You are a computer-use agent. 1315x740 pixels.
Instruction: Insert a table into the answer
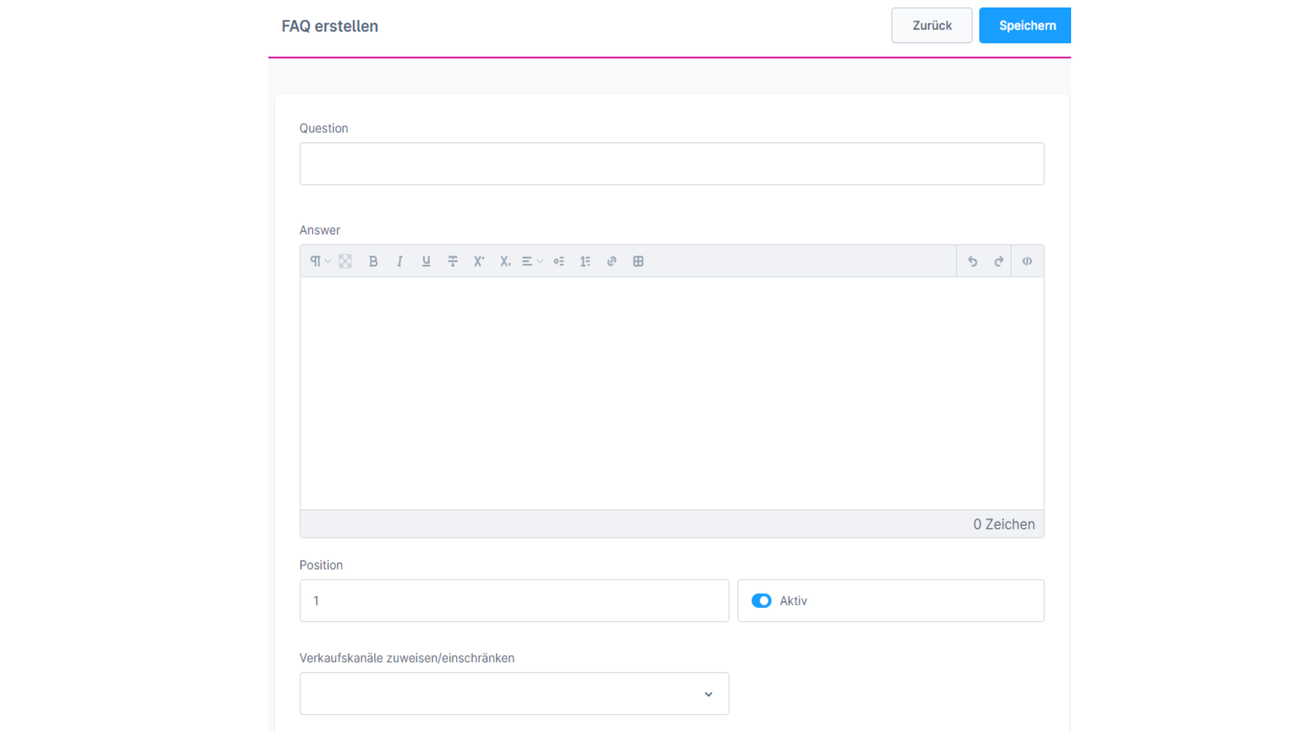[638, 261]
